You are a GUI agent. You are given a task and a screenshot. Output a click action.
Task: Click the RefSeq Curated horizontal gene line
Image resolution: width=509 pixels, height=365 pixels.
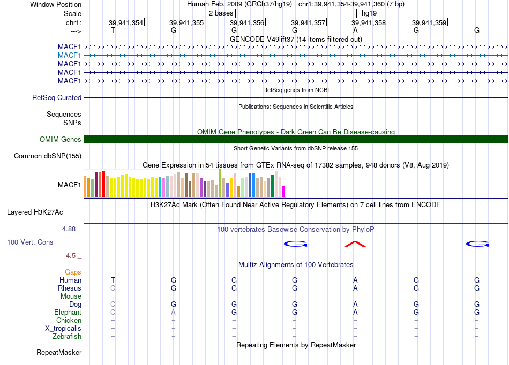pos(296,97)
